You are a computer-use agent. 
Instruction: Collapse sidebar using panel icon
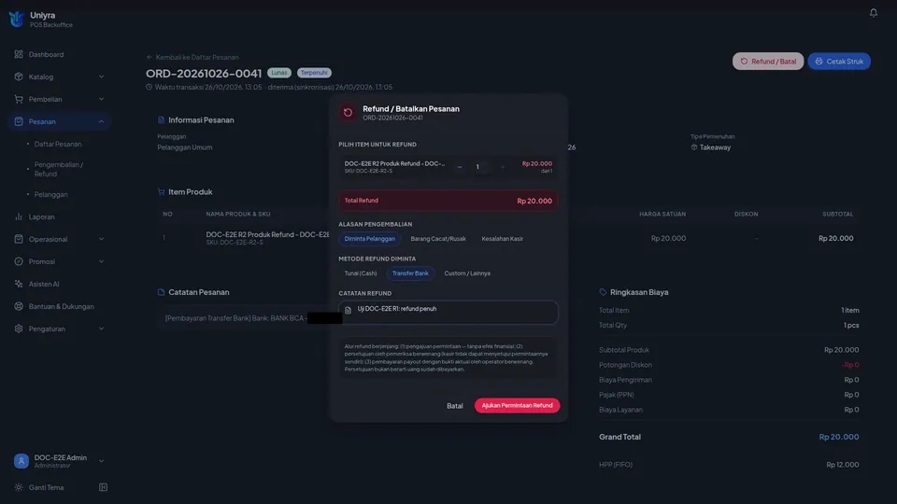[103, 487]
